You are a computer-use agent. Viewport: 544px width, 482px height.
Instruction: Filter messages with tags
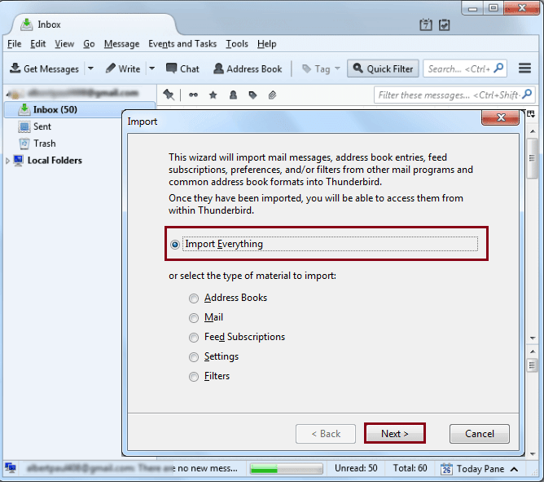(x=253, y=95)
